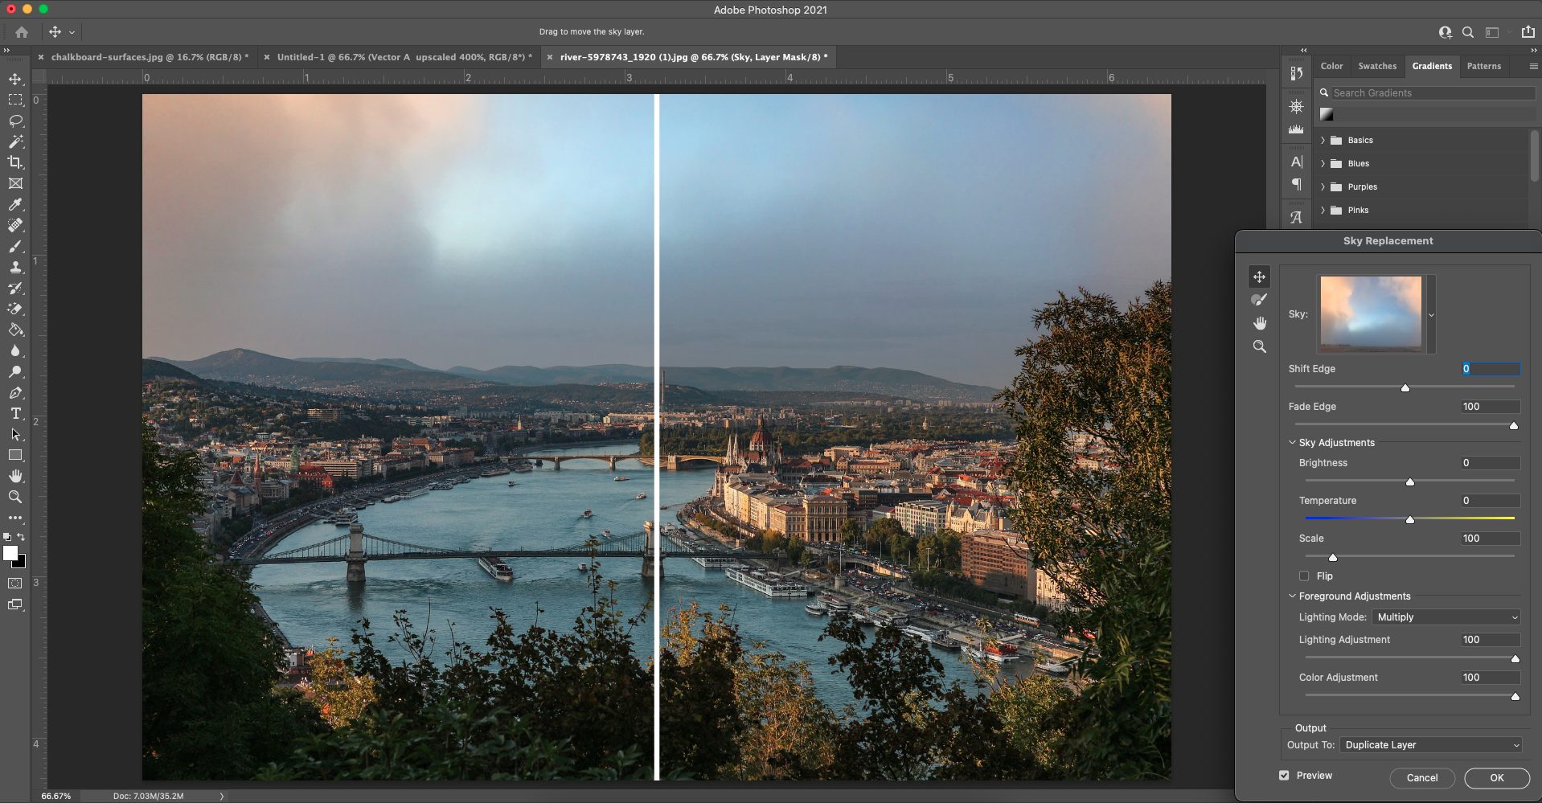Choose Sky Brush tool in Sky Replacement dialog

1259,300
